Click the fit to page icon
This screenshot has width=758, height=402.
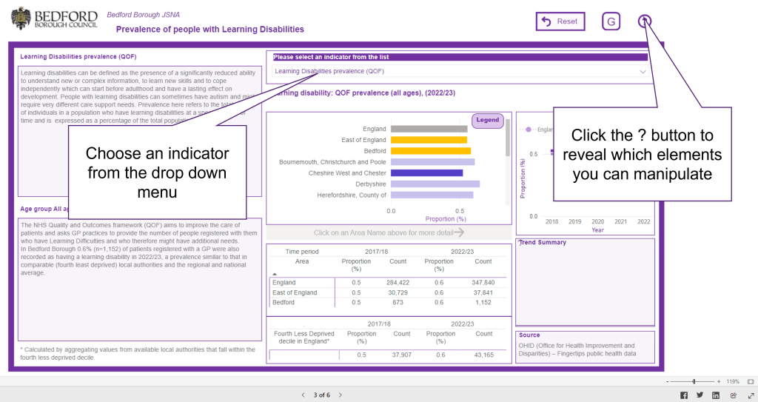(x=751, y=382)
